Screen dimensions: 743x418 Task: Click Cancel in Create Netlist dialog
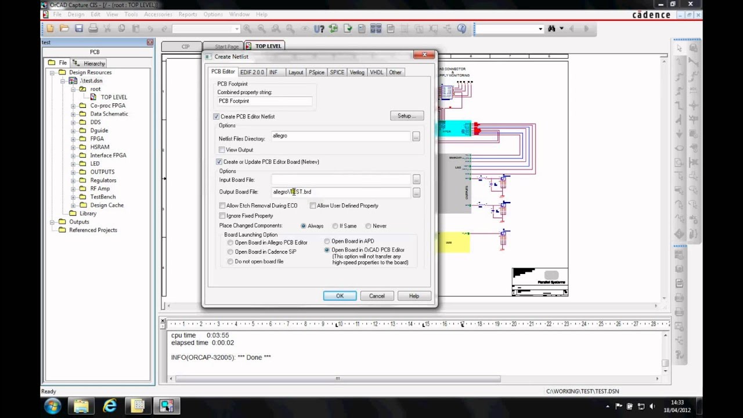coord(377,296)
